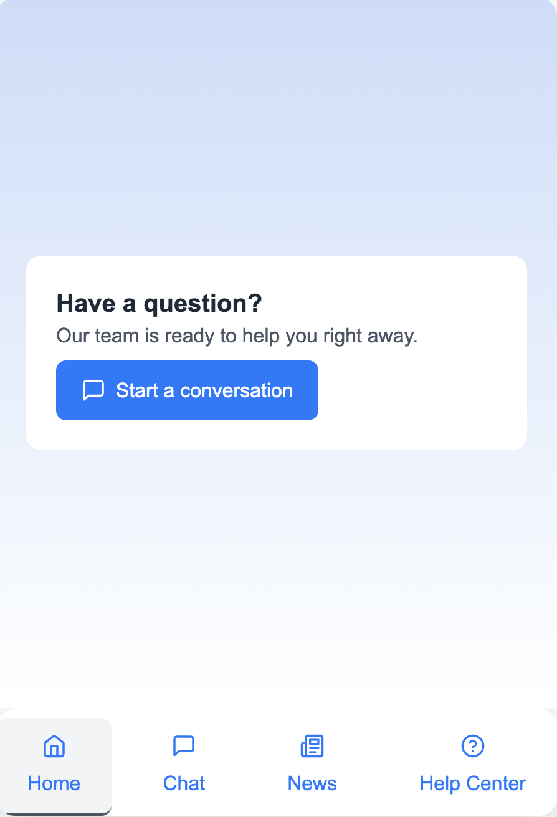Click the Help Center label text
Screen dimensions: 557x817
(472, 783)
